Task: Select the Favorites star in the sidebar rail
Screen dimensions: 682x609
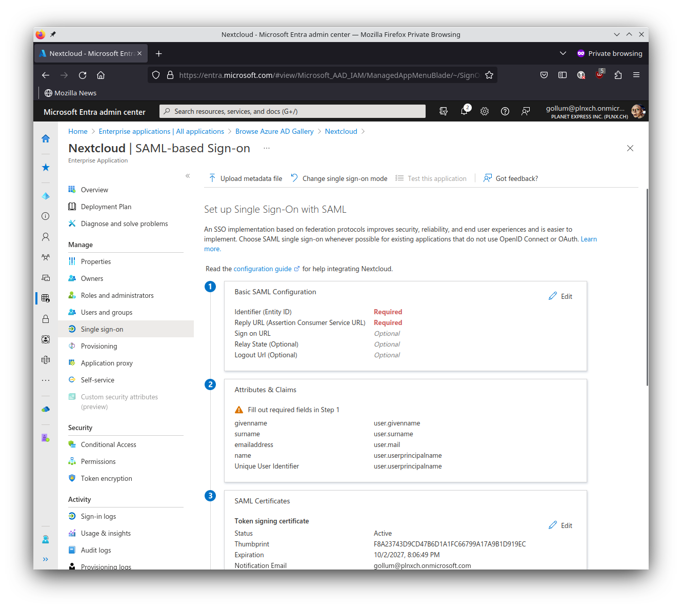Action: point(45,167)
